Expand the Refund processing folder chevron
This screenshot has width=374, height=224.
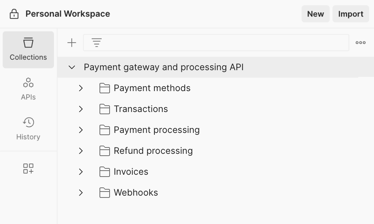coord(81,151)
